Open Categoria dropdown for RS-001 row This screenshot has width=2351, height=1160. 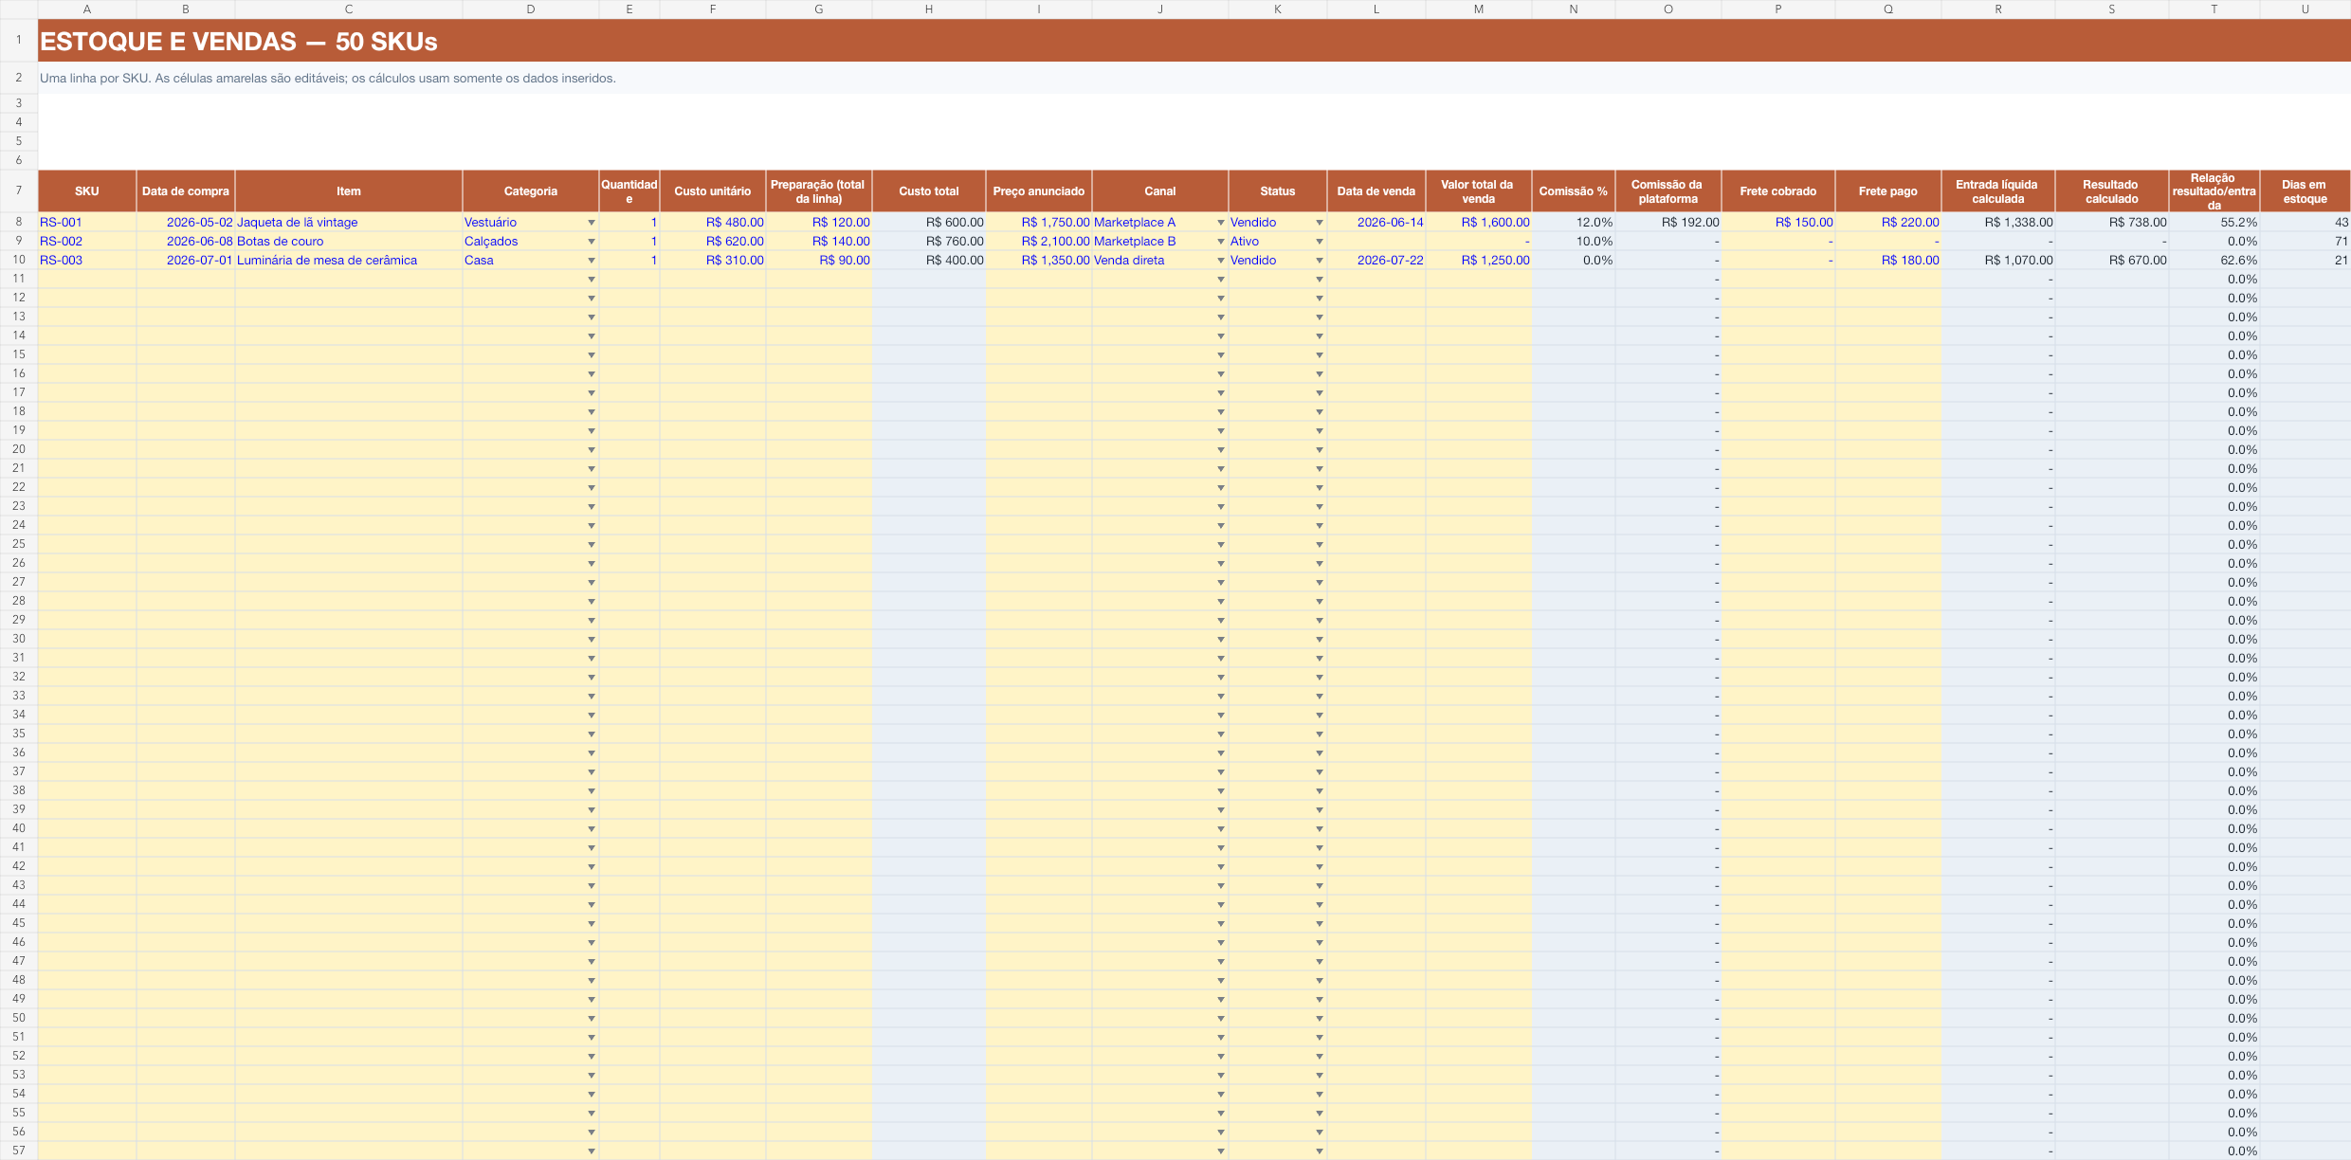coord(592,223)
